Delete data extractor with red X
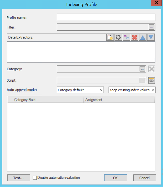 pyautogui.click(x=134, y=37)
